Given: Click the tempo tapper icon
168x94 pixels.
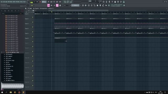Looking at the screenshot, I should [x=103, y=5].
